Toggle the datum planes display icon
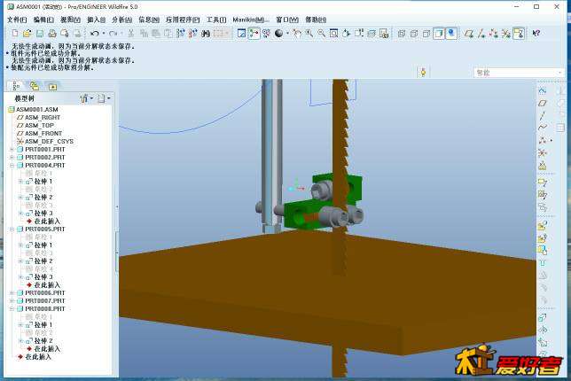 (469, 34)
